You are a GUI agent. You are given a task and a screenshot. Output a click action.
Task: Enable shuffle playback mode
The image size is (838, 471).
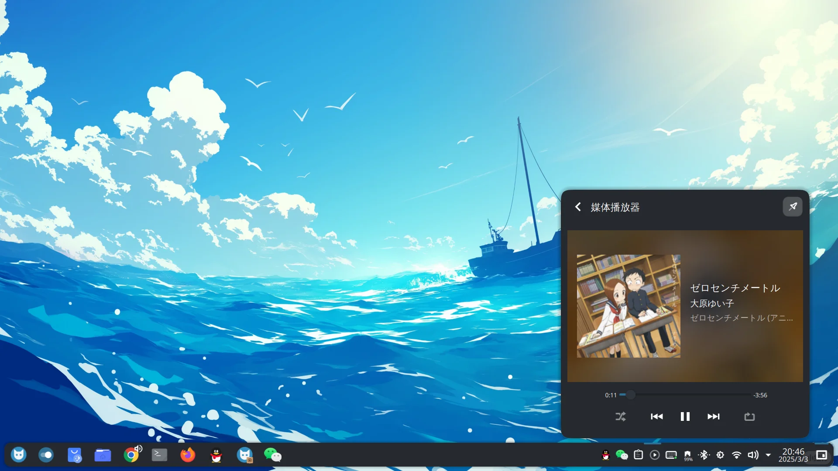pyautogui.click(x=621, y=416)
